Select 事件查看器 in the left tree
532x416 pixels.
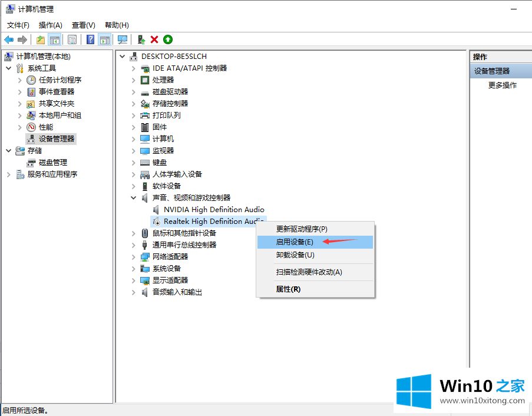[x=57, y=91]
